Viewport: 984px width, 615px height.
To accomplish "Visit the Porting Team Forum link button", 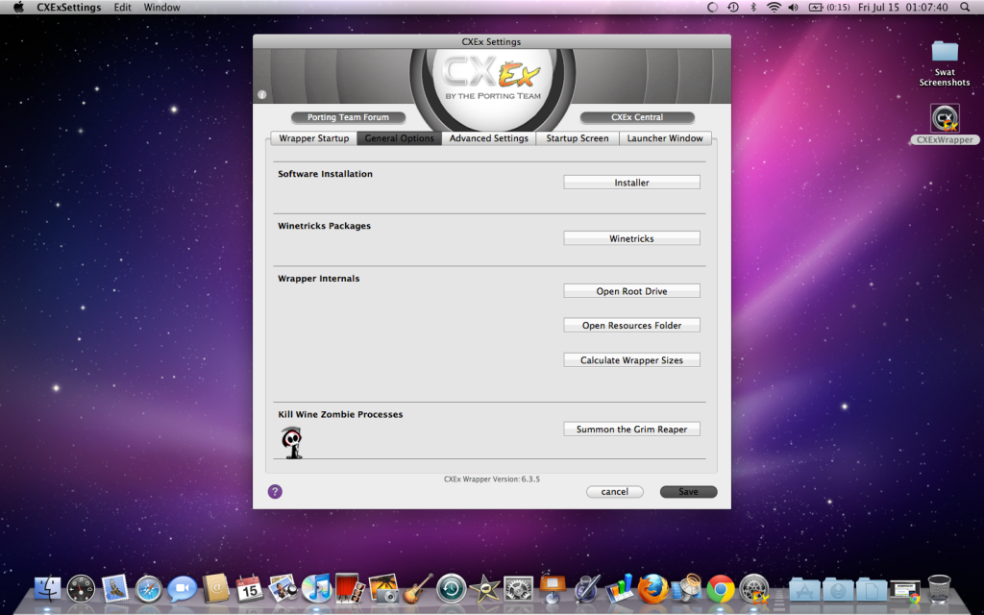I will (348, 117).
